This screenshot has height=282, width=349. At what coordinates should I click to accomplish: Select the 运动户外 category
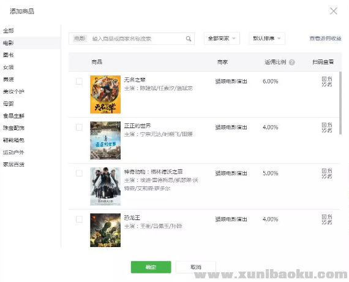point(13,153)
